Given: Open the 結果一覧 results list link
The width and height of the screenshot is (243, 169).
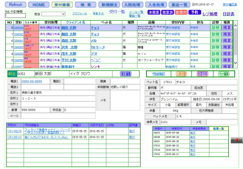Looking at the screenshot, I should click(x=219, y=129).
